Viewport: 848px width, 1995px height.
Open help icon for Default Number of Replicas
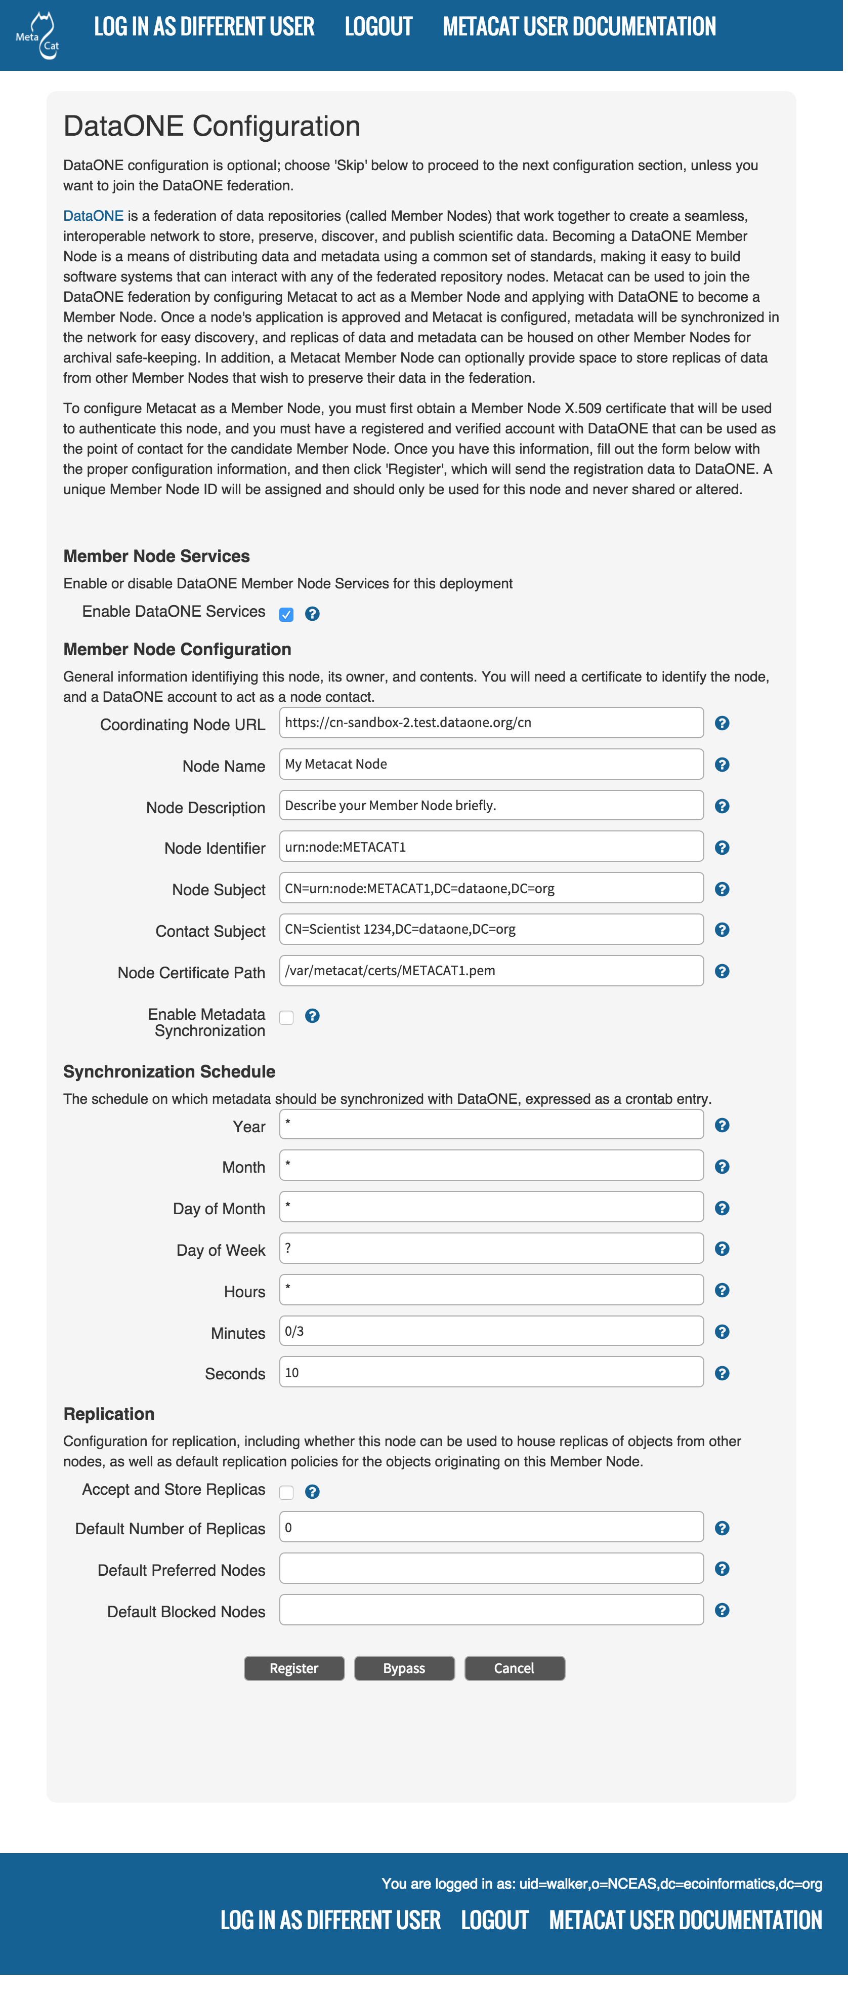pyautogui.click(x=722, y=1529)
